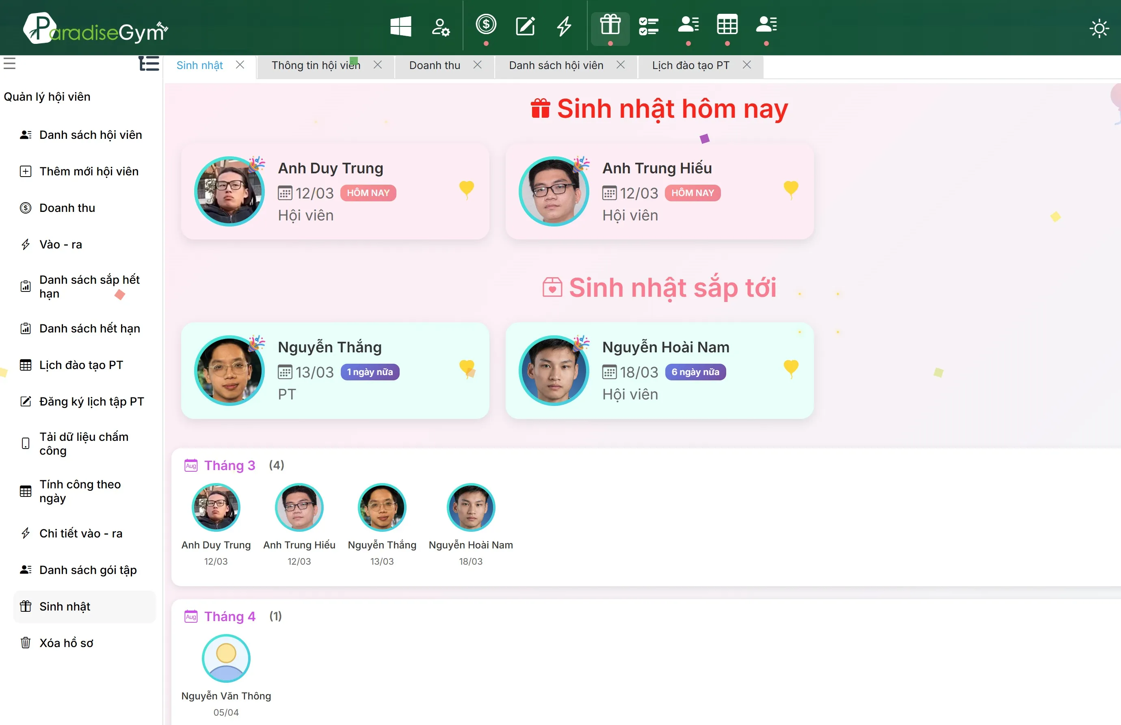
Task: Click the Nguyễn Hoài Nam card avatar
Action: coord(554,371)
